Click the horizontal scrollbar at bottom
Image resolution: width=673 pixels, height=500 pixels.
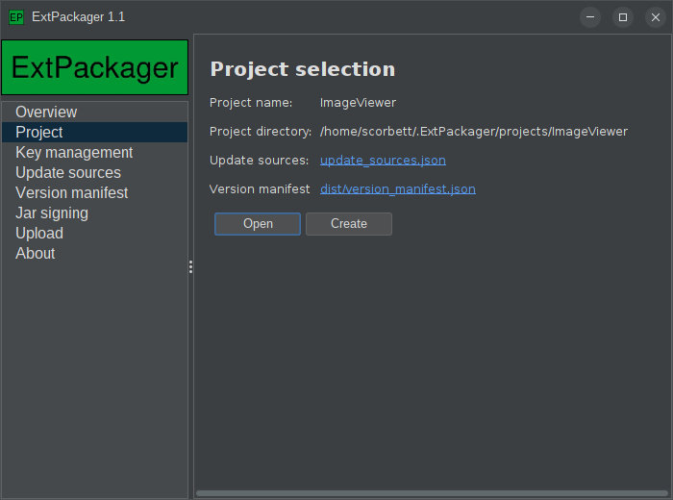(432, 493)
